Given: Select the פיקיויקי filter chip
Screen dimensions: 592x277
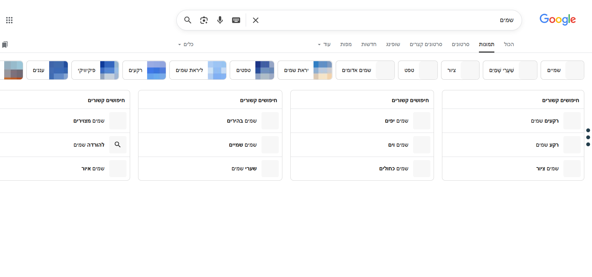Looking at the screenshot, I should 95,70.
